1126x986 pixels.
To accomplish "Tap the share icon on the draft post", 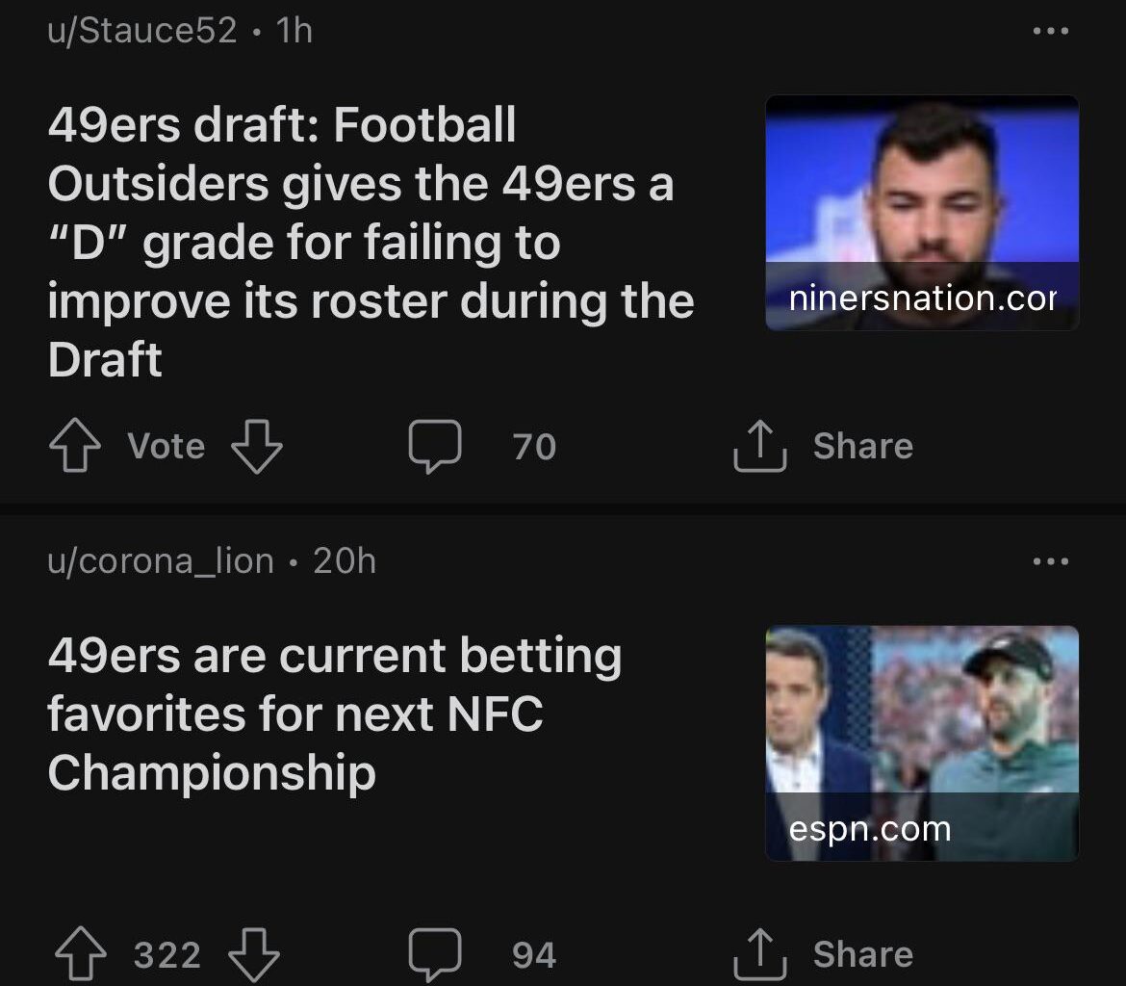I will [x=760, y=447].
